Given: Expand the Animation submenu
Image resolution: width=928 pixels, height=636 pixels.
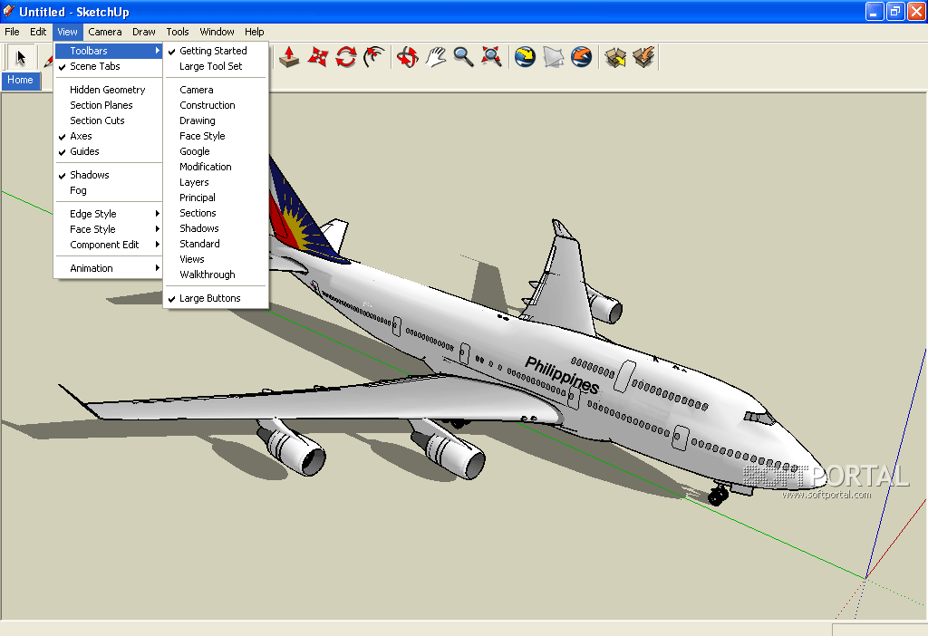Looking at the screenshot, I should point(109,268).
